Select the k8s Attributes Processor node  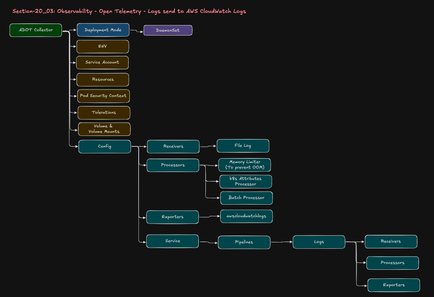[x=245, y=181]
